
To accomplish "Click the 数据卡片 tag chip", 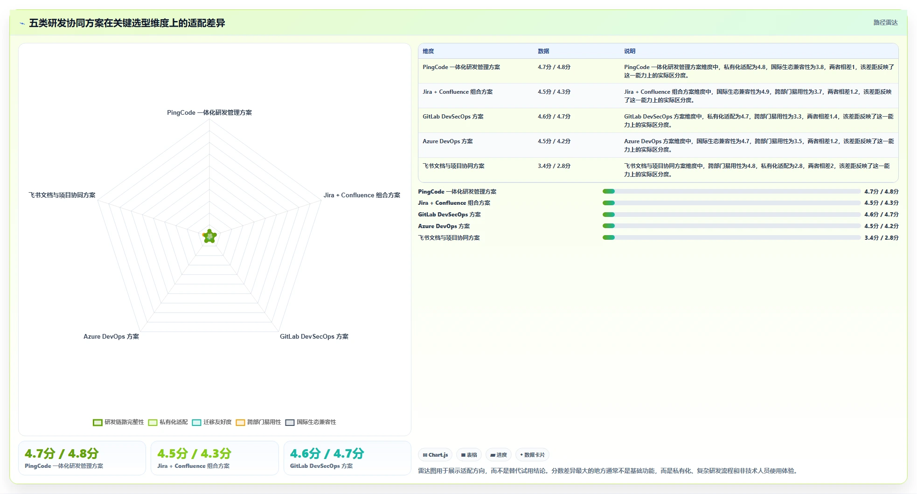I will pyautogui.click(x=532, y=455).
